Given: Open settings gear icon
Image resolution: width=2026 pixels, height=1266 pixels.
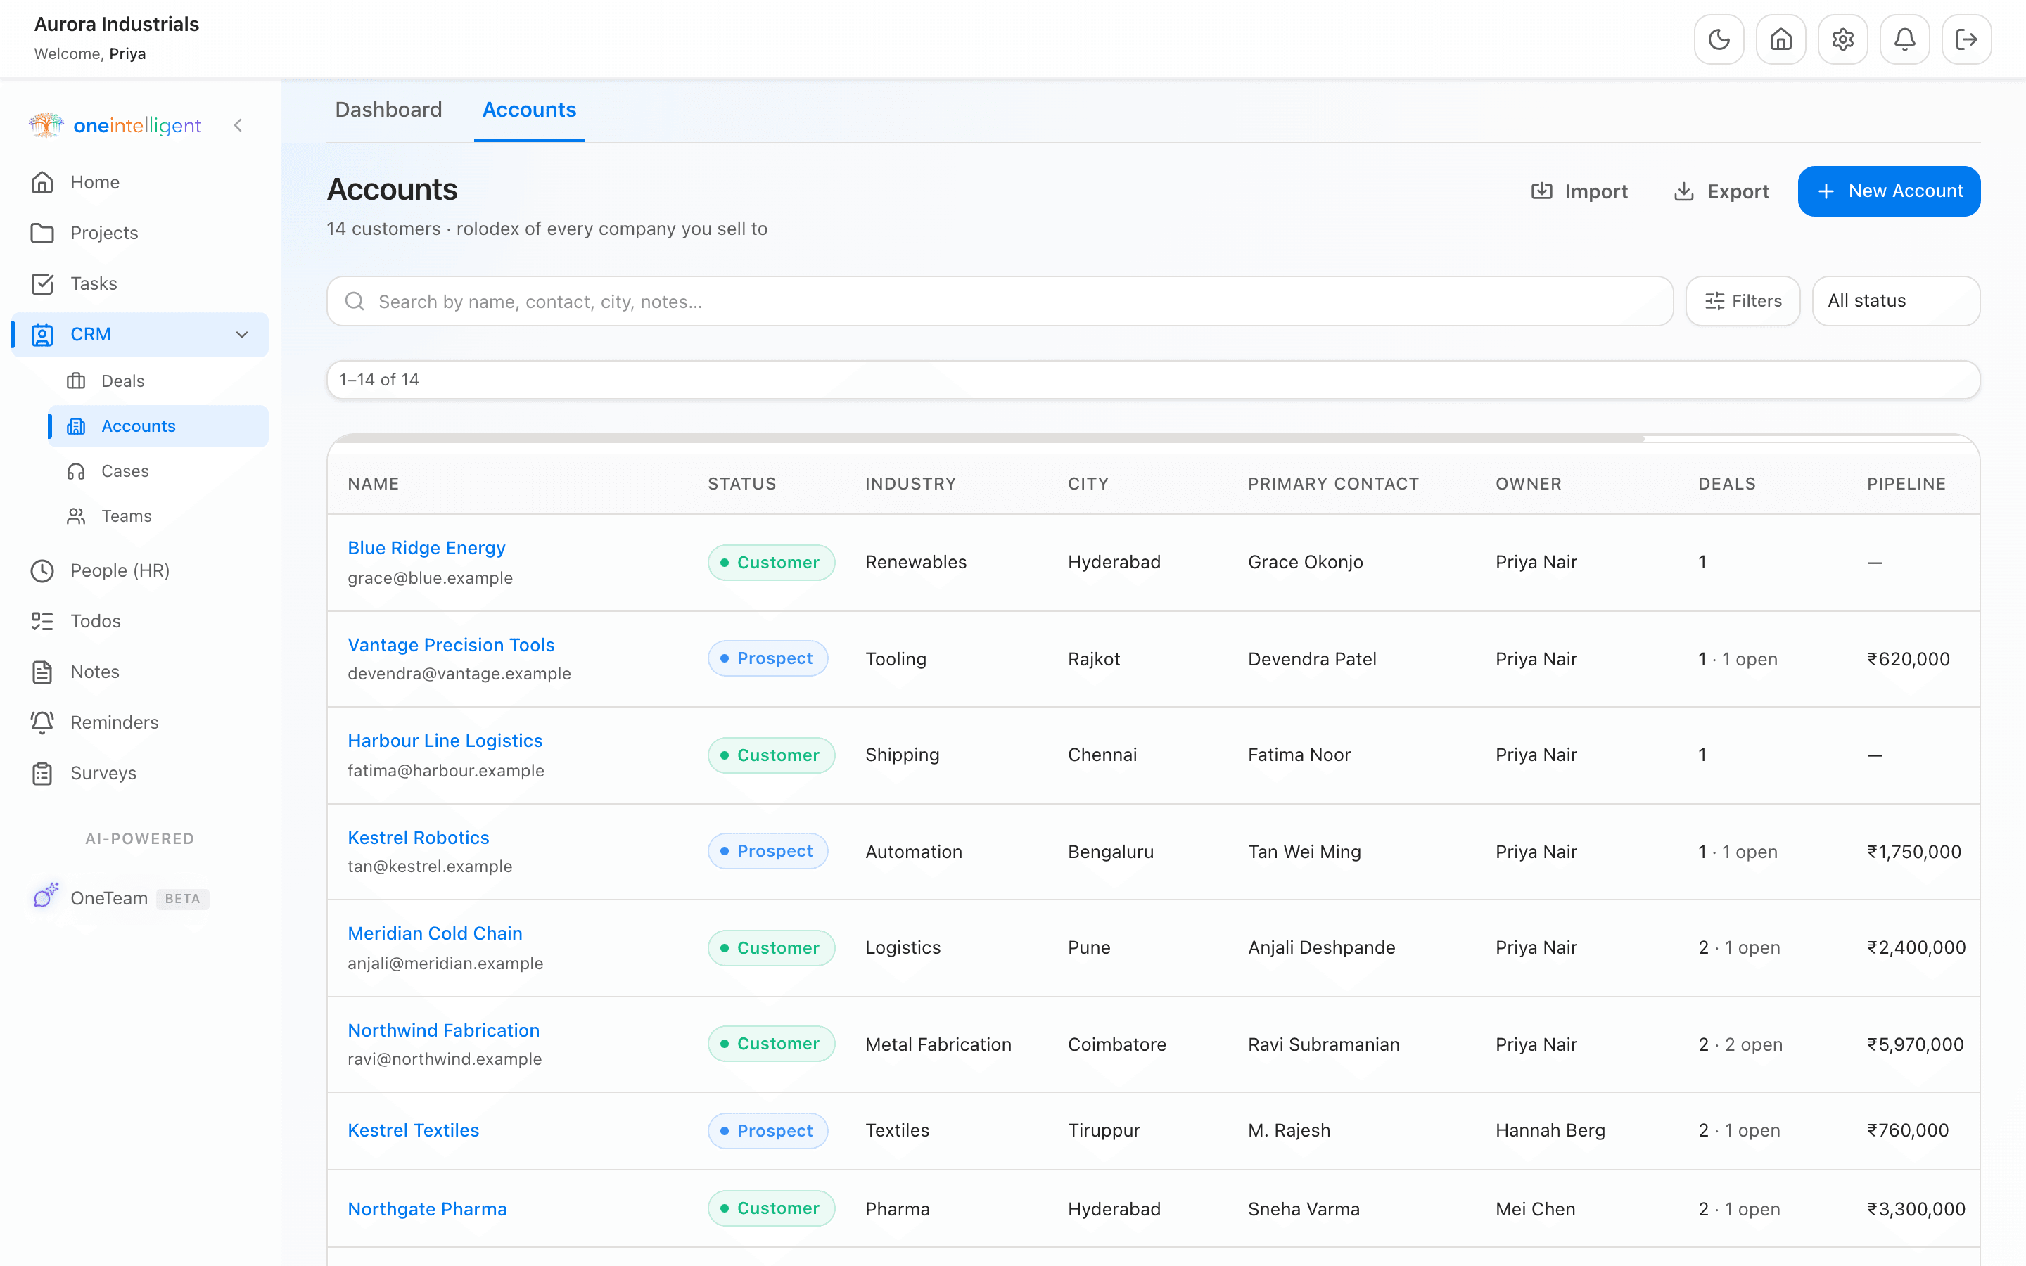Looking at the screenshot, I should point(1842,39).
